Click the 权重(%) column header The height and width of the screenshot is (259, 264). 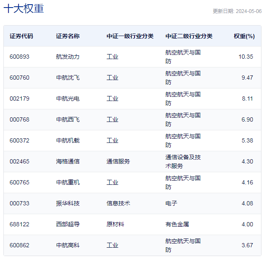pos(244,36)
